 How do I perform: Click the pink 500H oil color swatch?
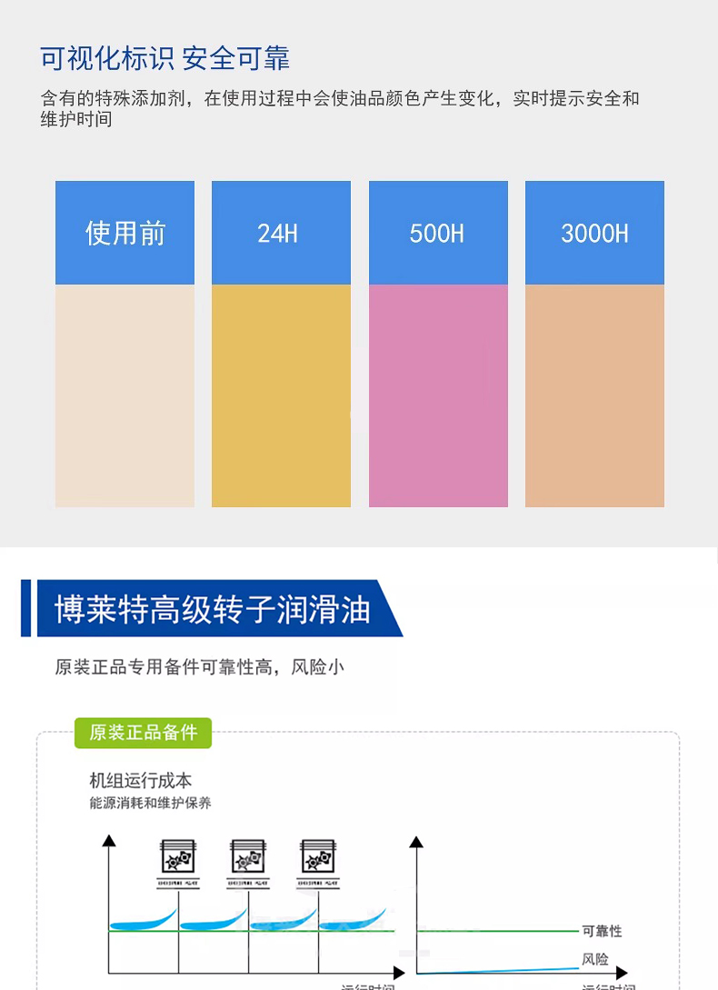click(438, 395)
